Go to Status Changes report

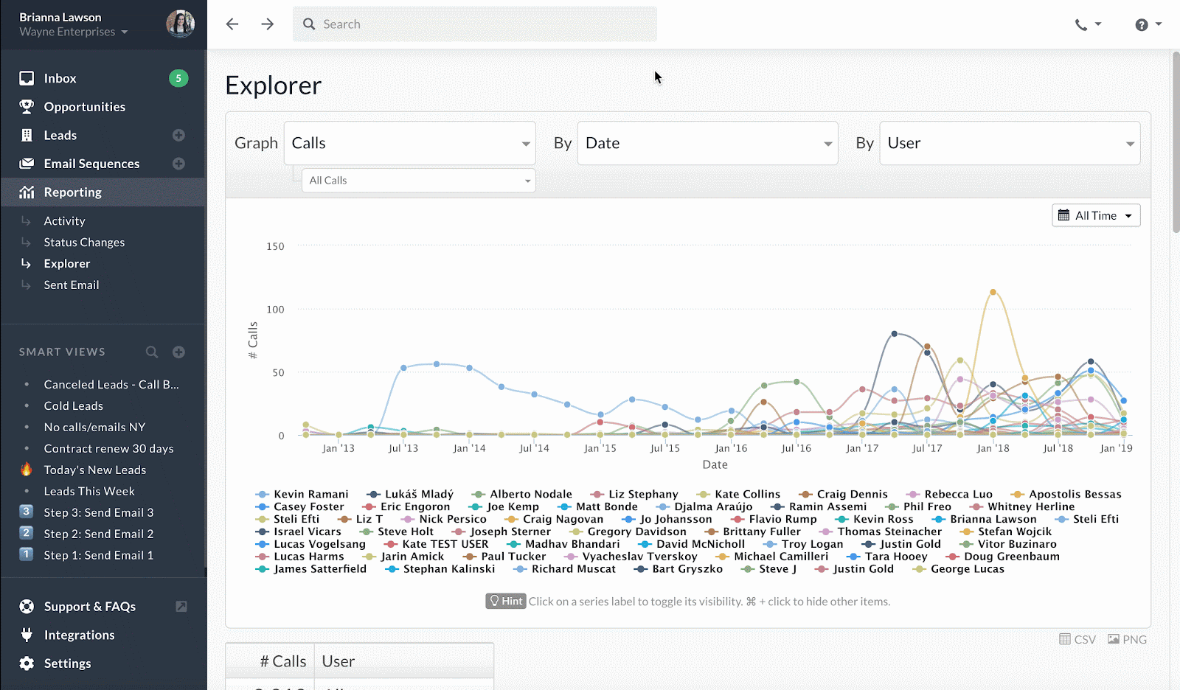84,242
